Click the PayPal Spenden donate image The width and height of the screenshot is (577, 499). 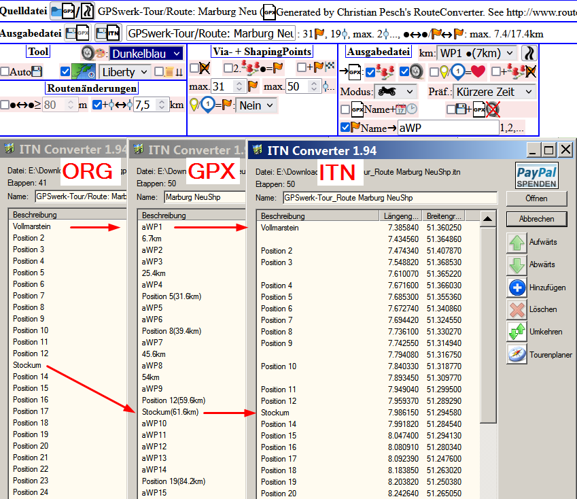pos(536,175)
